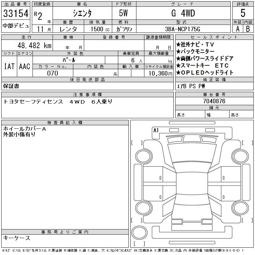This screenshot has height=255, width=255.
Task: Select the roof panel in car diagram
Action: (192, 184)
